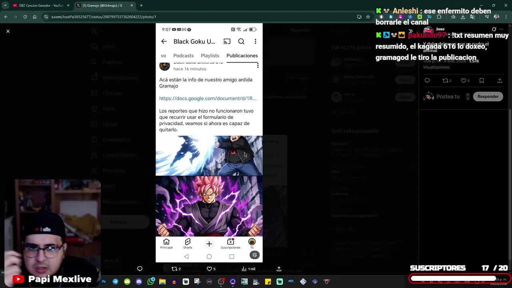Viewport: 512px width, 288px height.
Task: Open WhatsApp from the taskbar
Action: click(150, 282)
